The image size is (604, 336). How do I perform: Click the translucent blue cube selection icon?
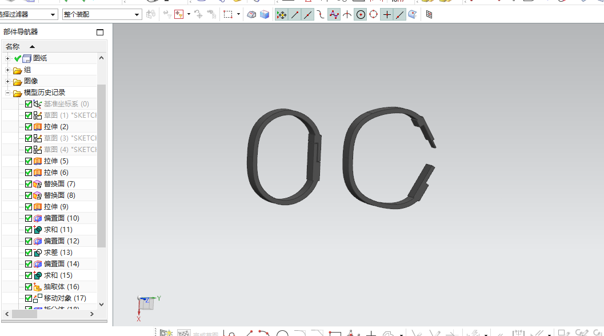[x=265, y=15]
